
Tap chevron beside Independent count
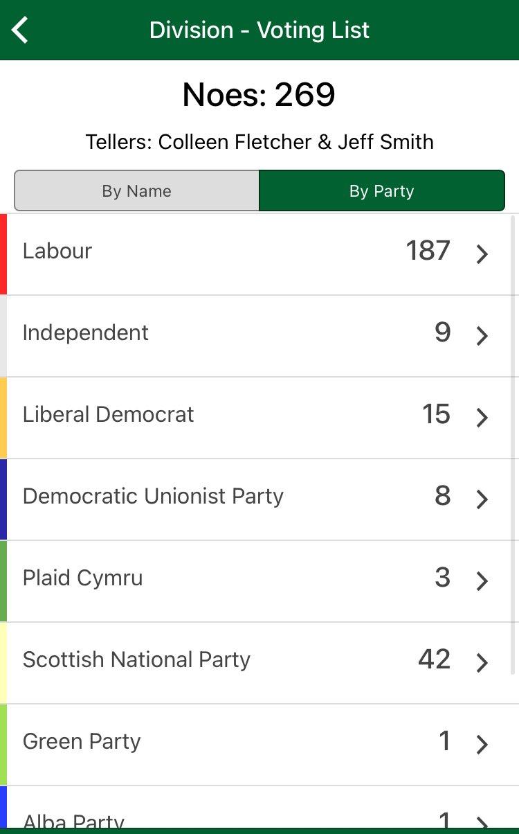pyautogui.click(x=482, y=336)
